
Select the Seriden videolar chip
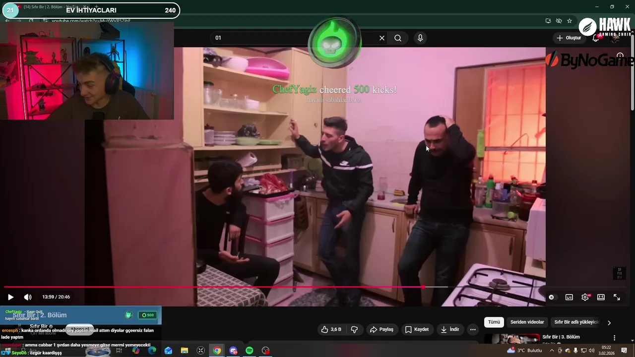[527, 322]
